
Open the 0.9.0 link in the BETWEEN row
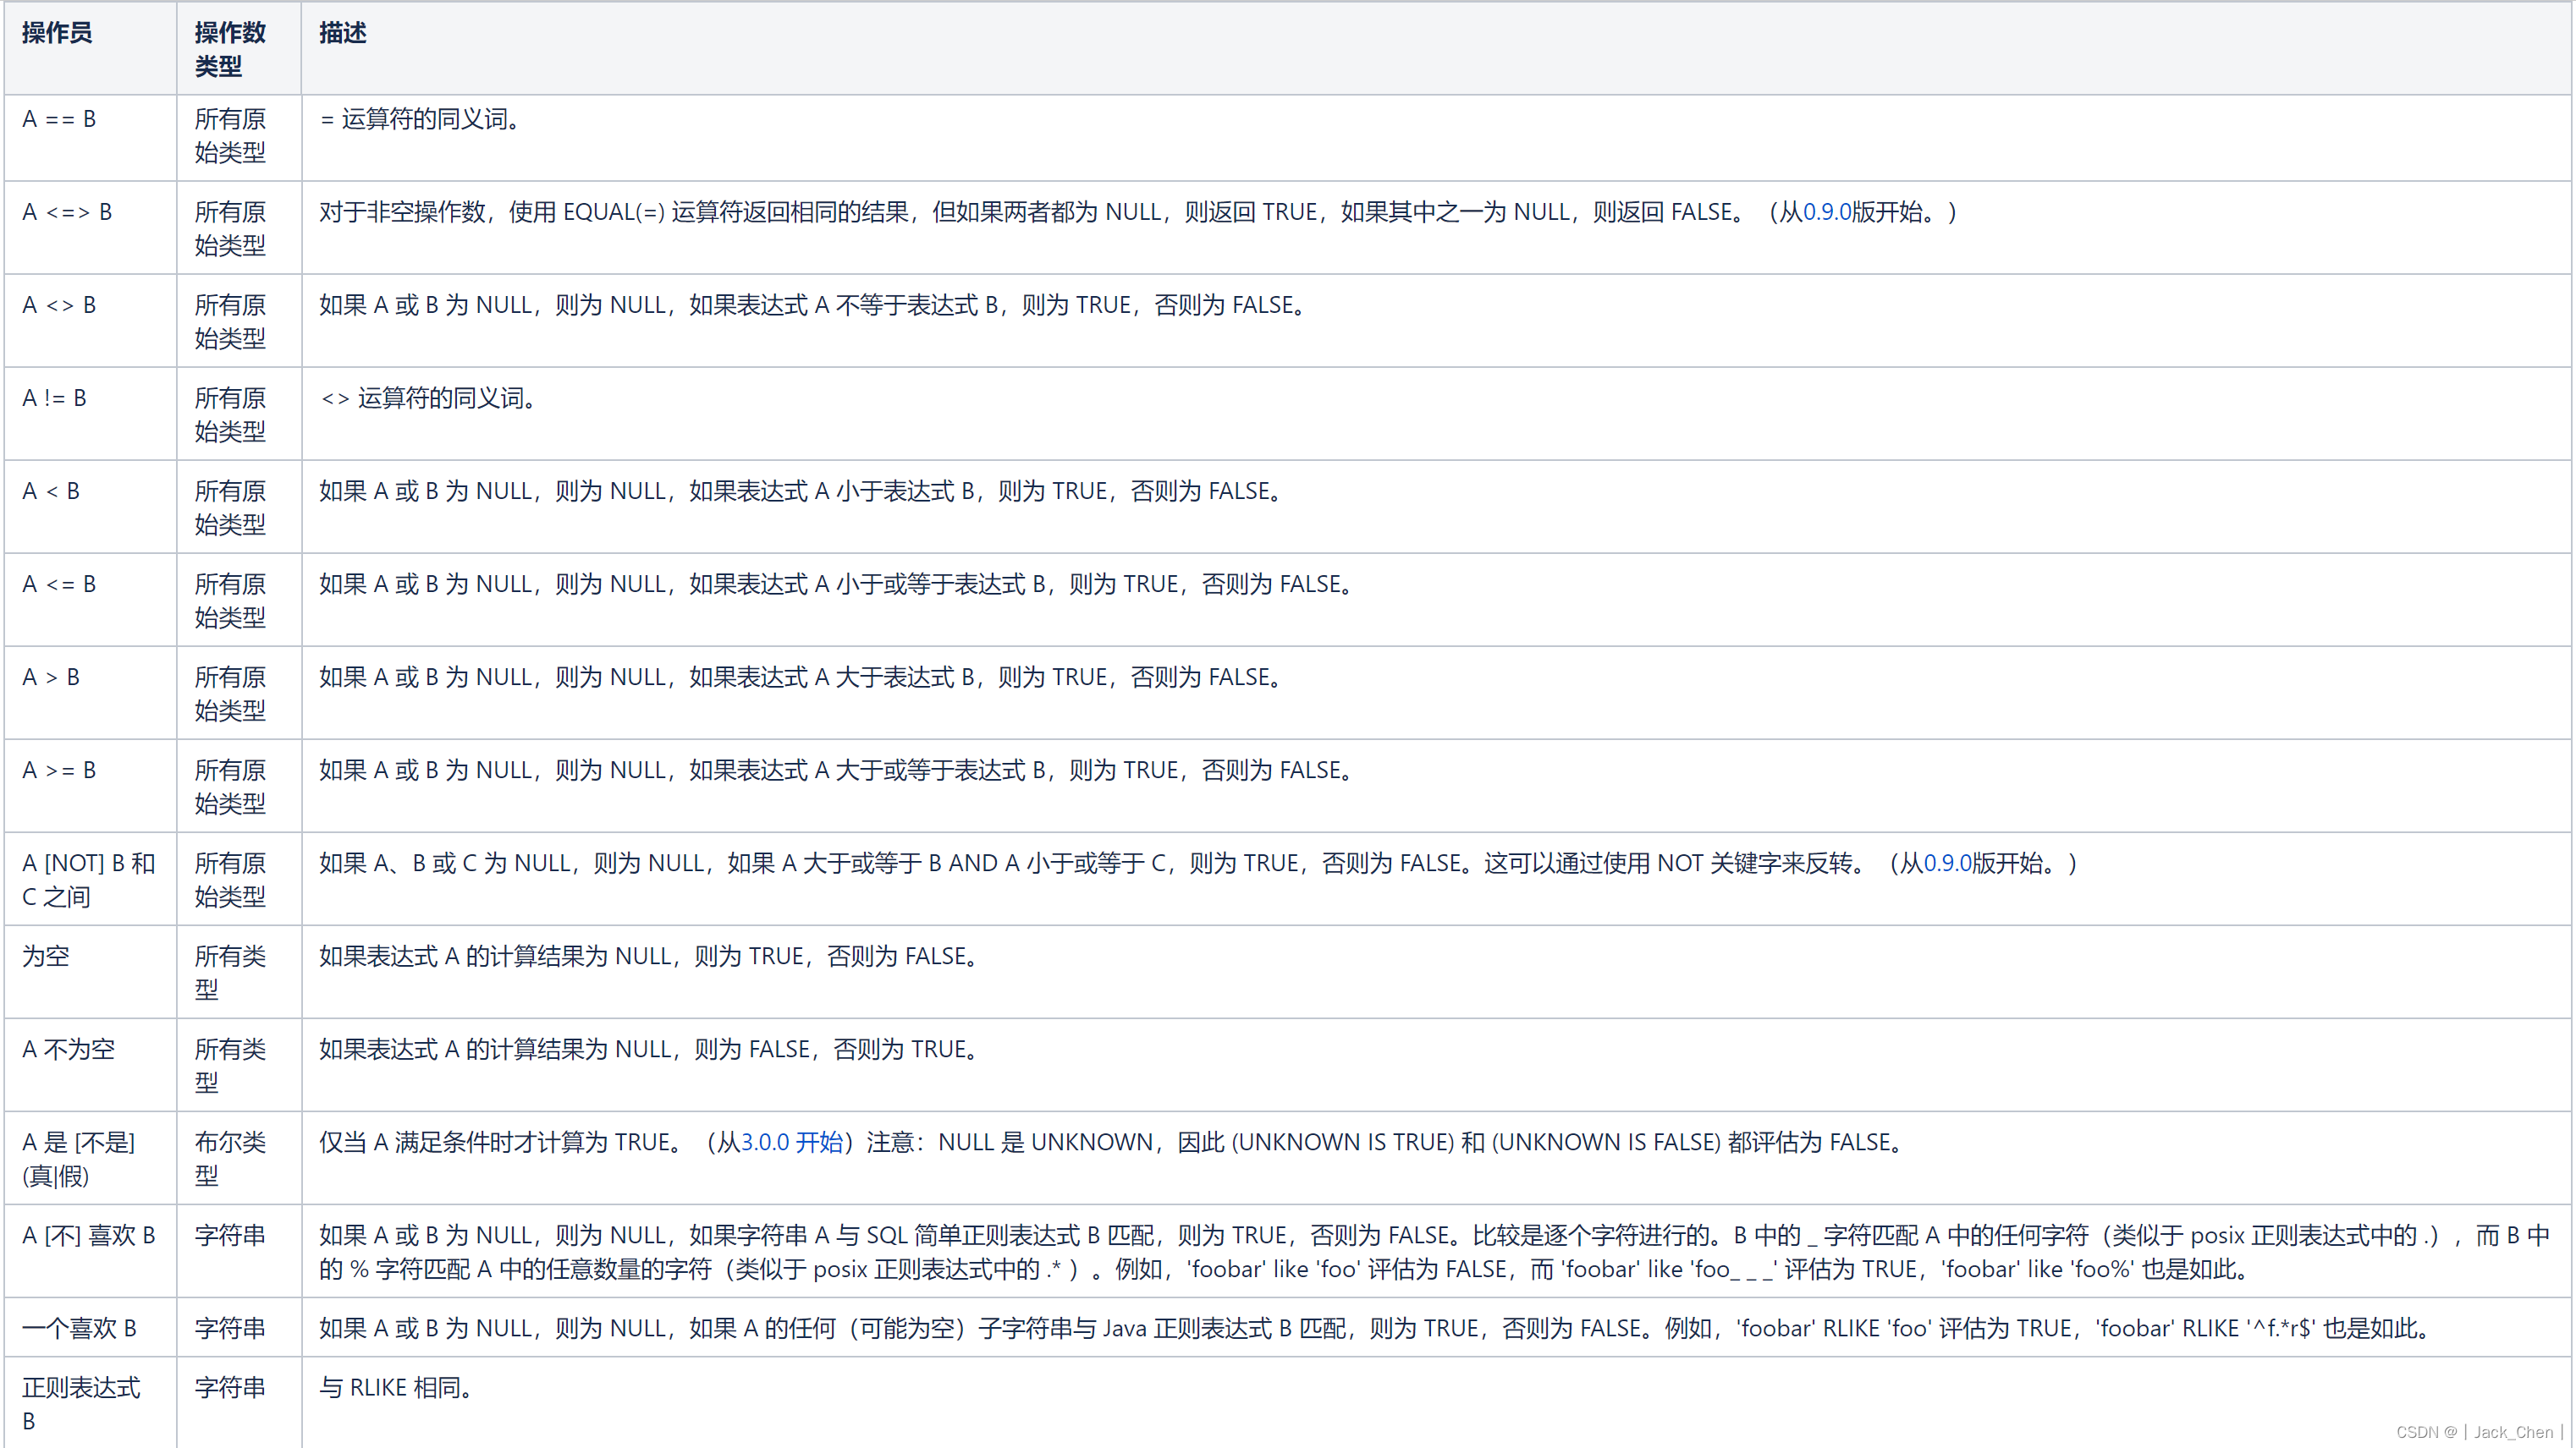click(x=1947, y=864)
